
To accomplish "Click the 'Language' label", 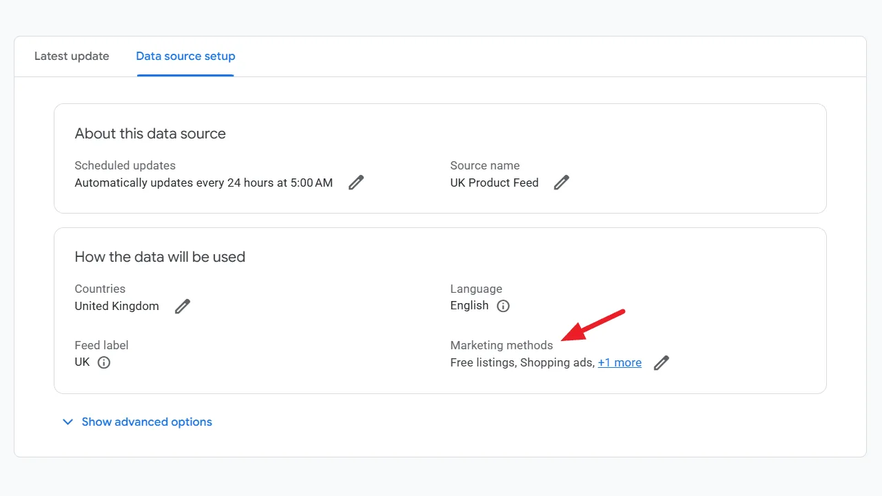I will (476, 289).
